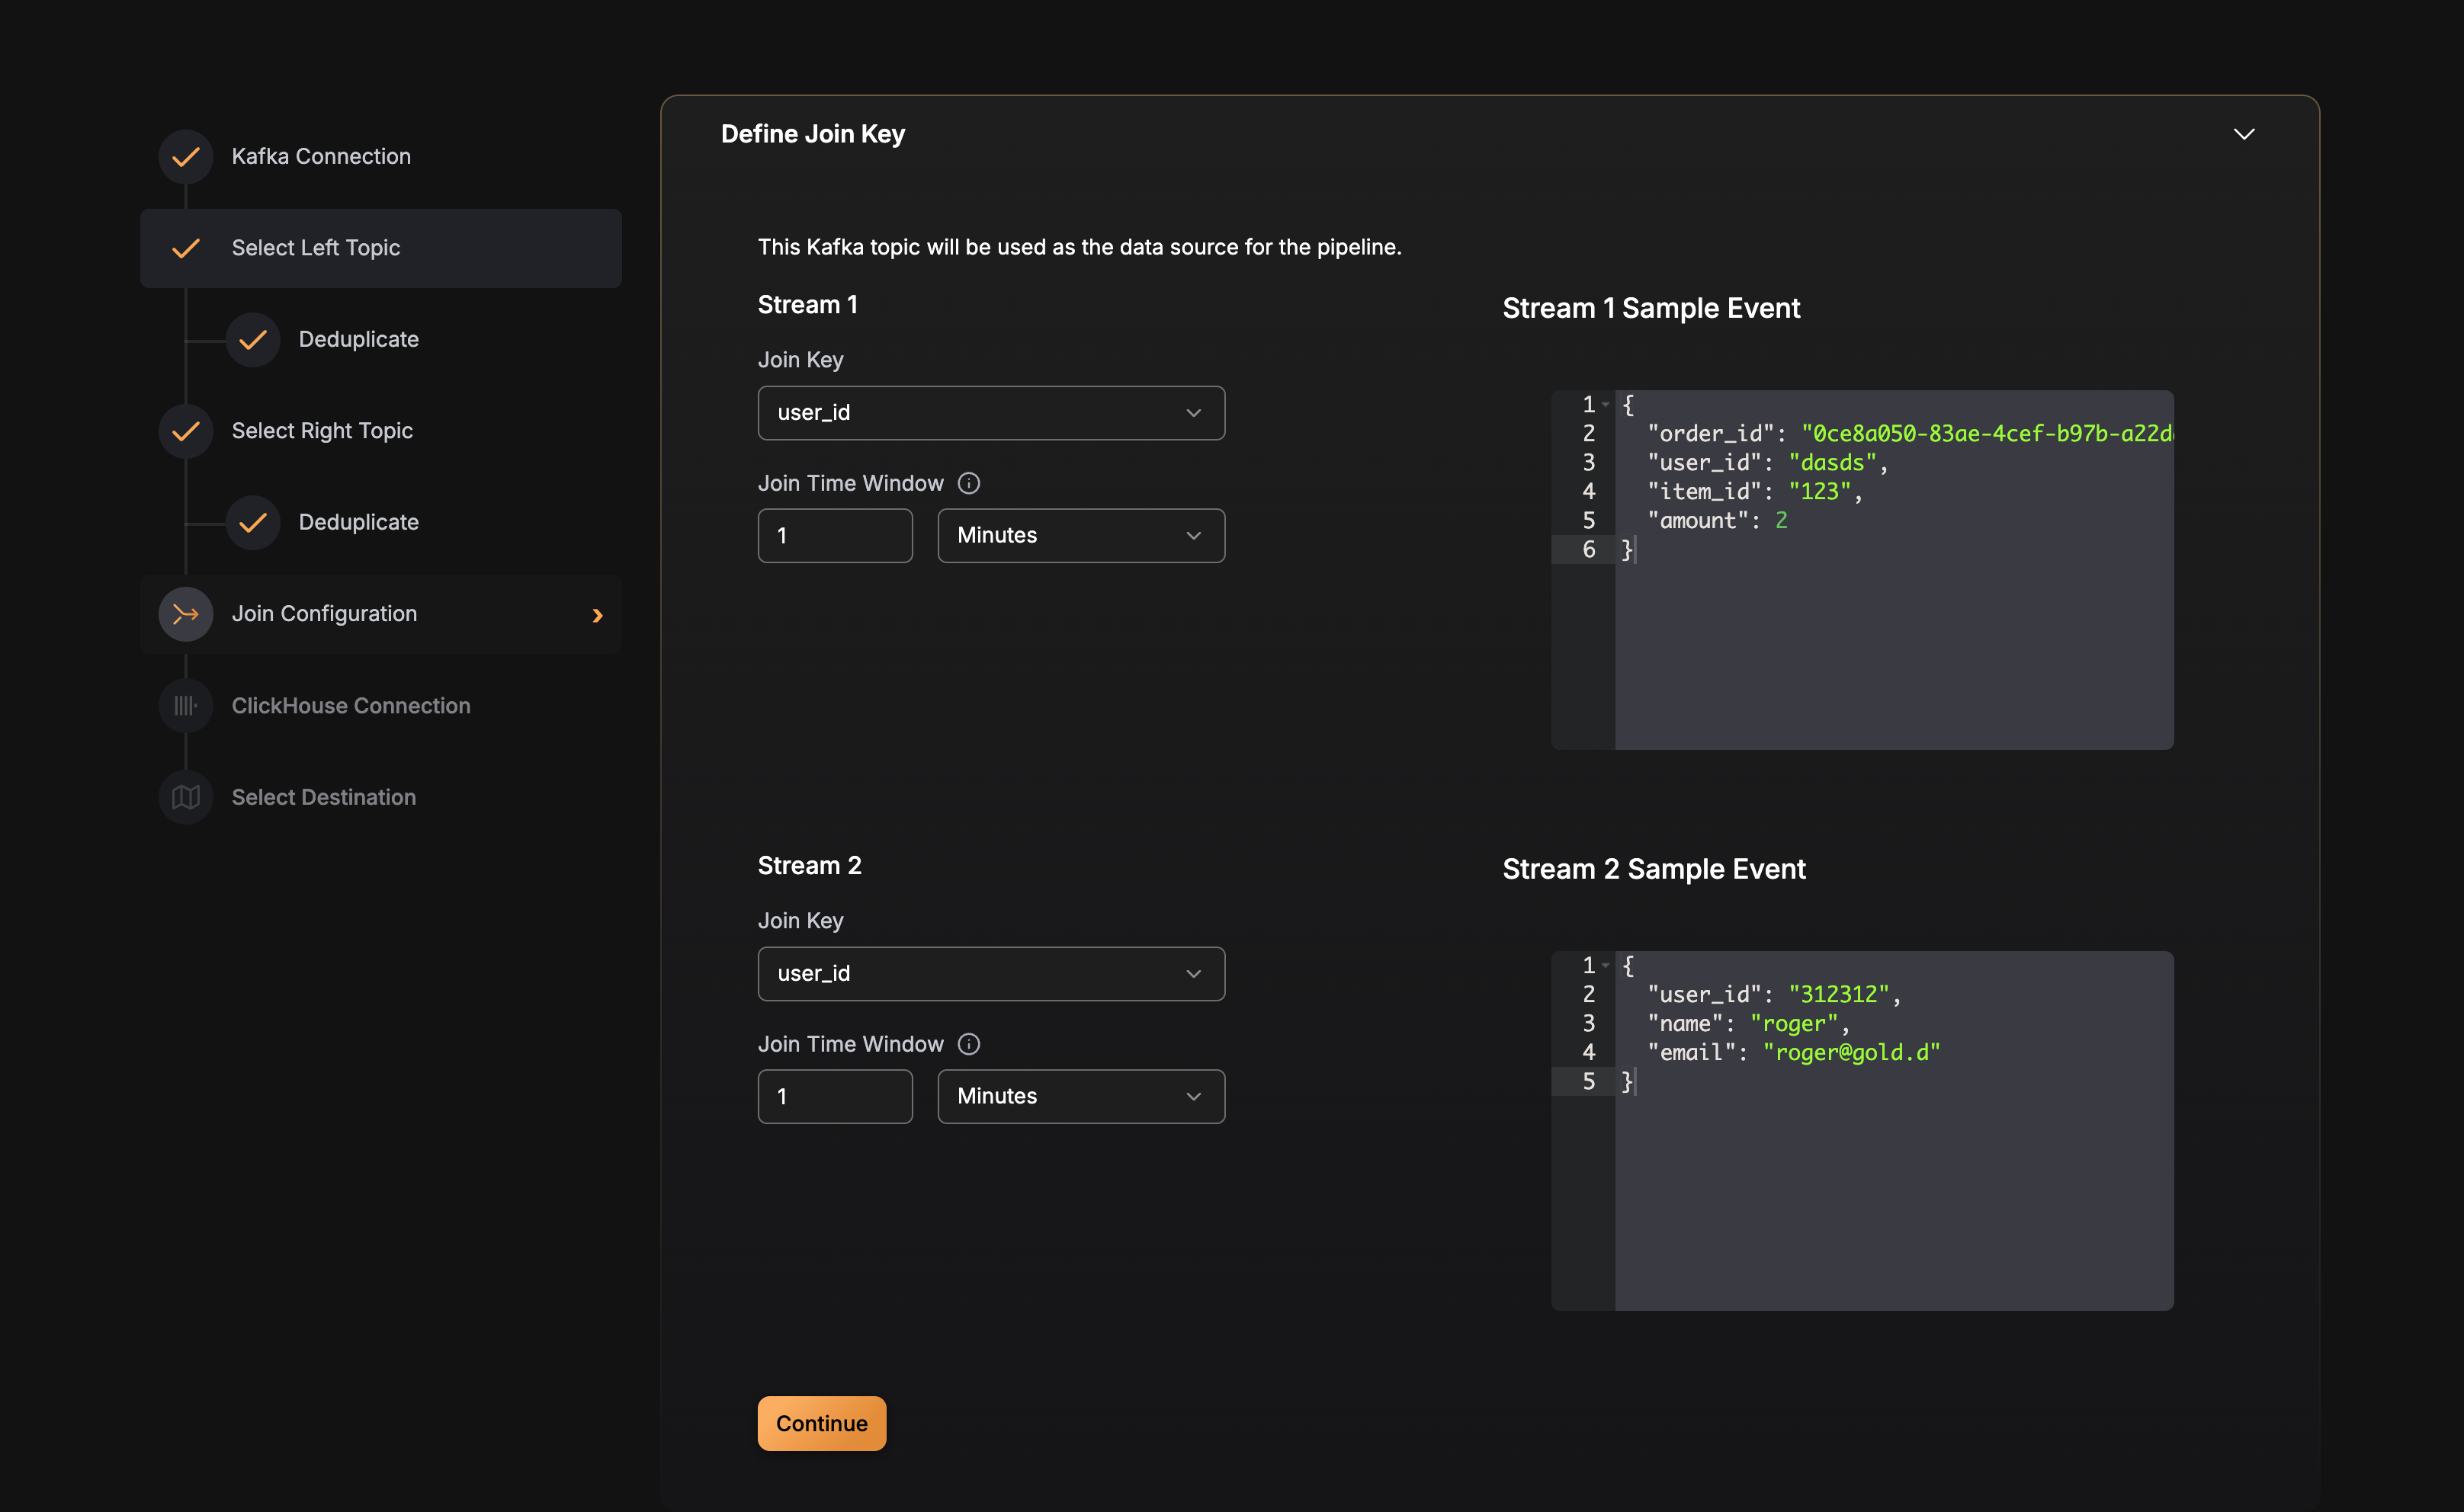Click the orange arrow beside Join Configuration
2464x1512 pixels.
(x=597, y=615)
